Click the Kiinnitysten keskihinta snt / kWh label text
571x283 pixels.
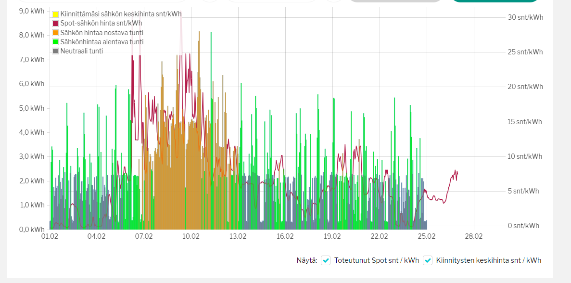488,260
